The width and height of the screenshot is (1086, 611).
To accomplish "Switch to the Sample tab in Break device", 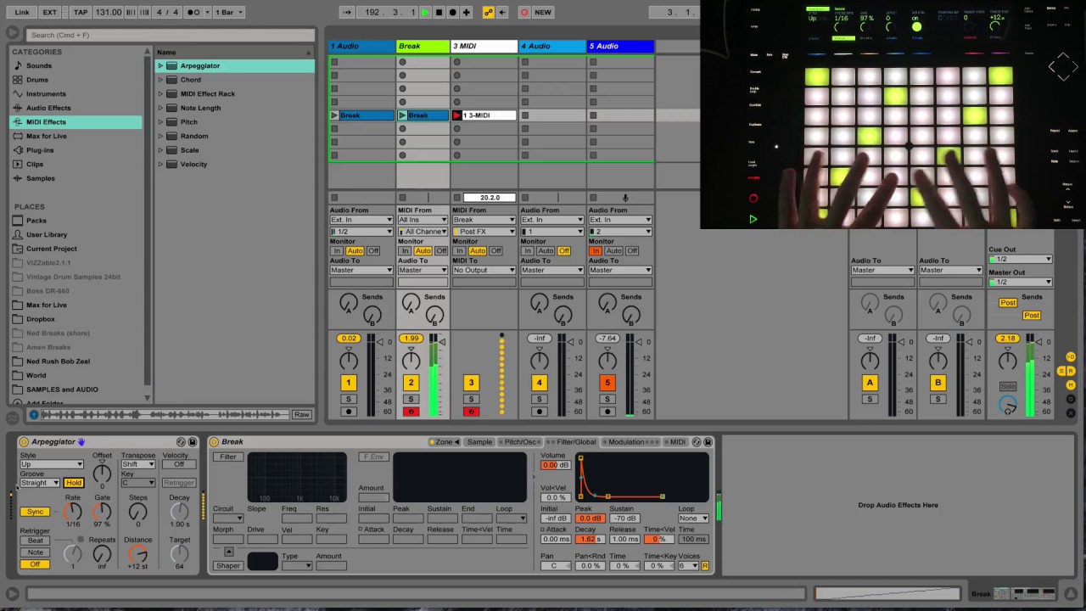I will tap(479, 442).
